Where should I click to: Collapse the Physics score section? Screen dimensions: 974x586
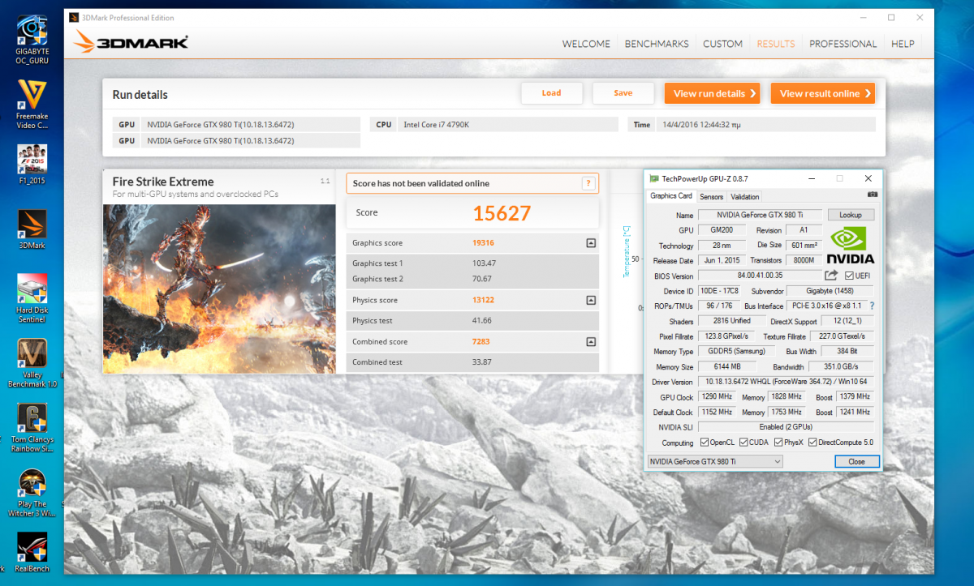coord(591,301)
